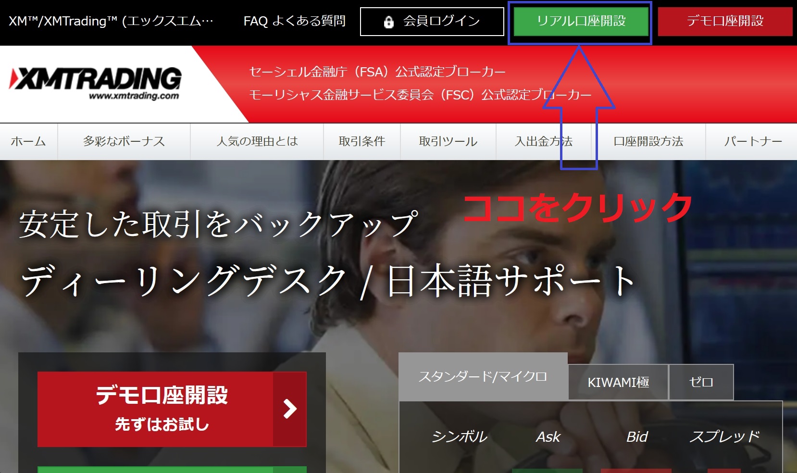Open 口座開設方法 menu item

click(648, 141)
